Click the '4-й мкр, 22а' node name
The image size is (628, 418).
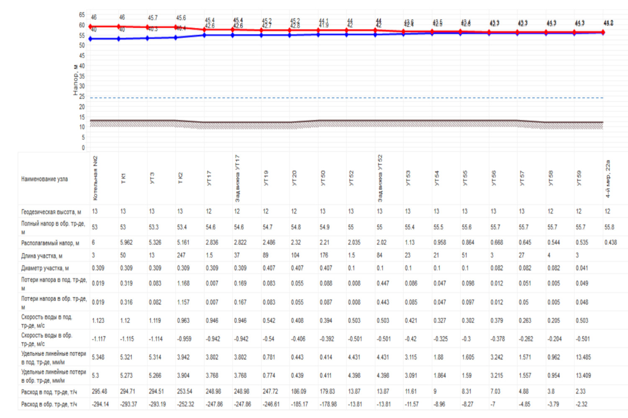(608, 178)
